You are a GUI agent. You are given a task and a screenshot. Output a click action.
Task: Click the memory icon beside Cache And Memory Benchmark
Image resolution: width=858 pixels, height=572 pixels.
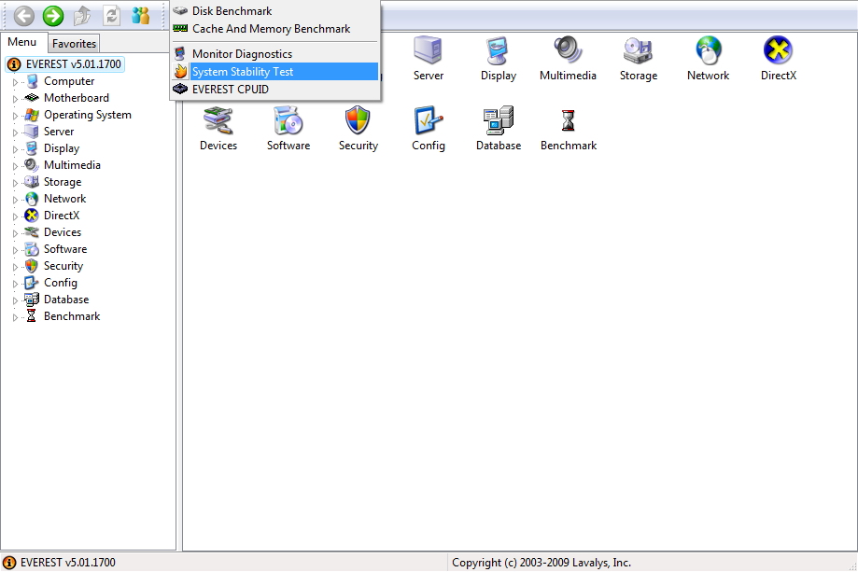180,28
